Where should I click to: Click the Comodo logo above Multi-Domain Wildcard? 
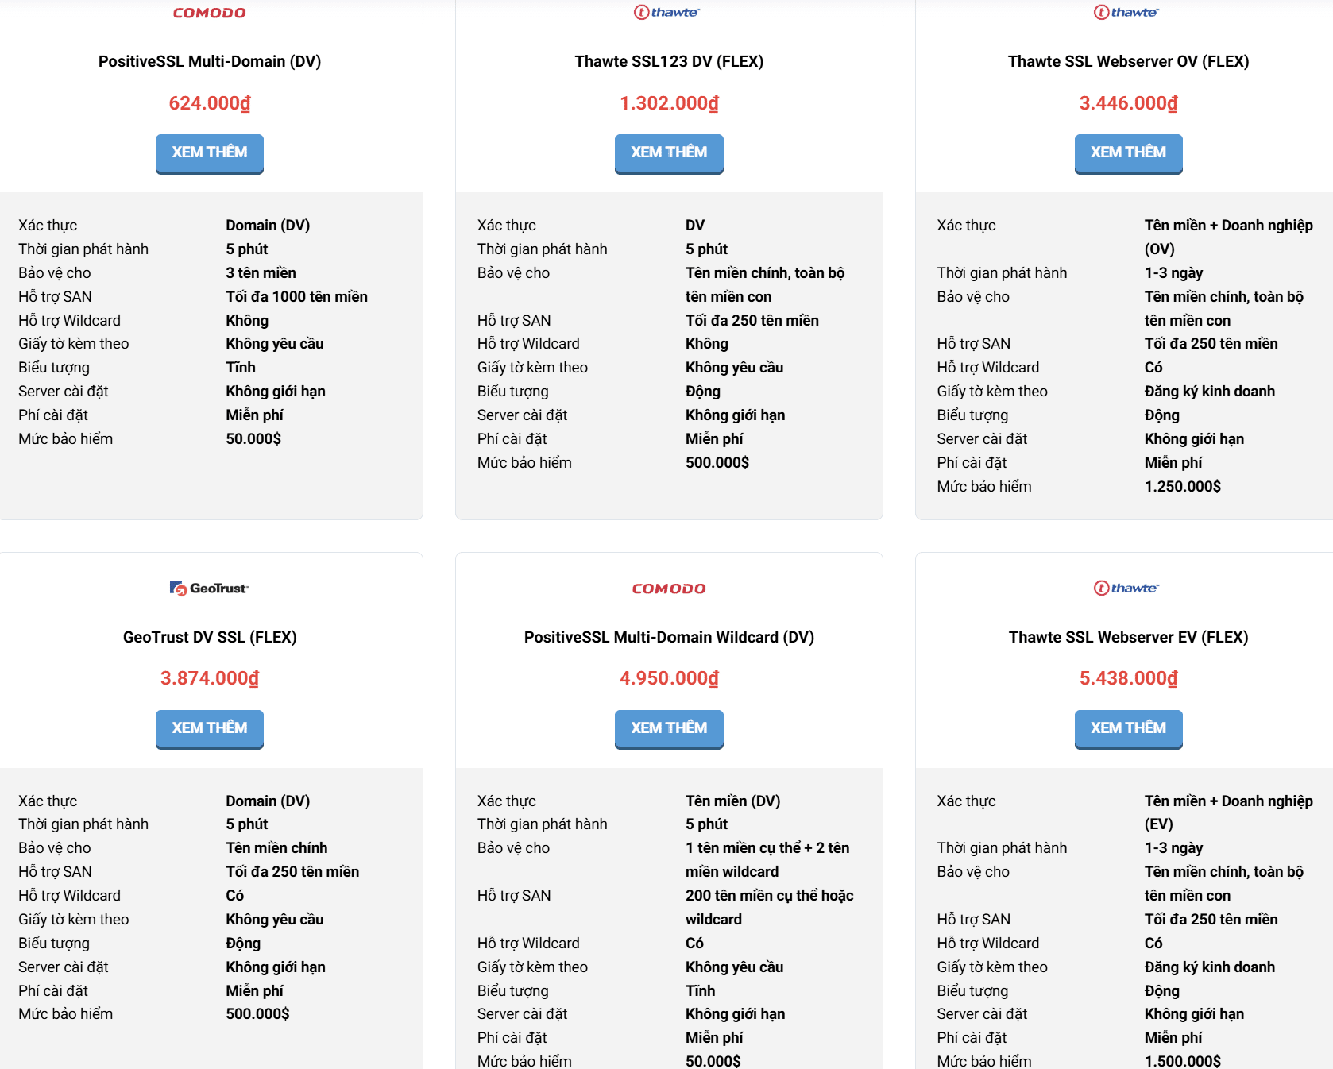[x=669, y=589]
